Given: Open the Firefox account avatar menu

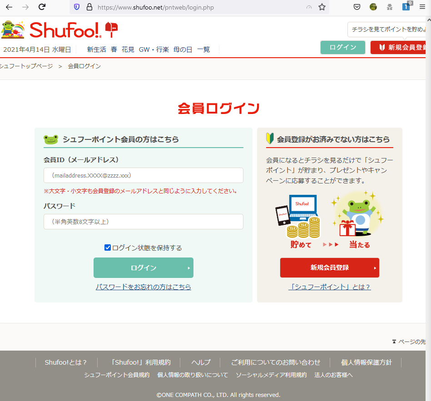Looking at the screenshot, I should [x=373, y=7].
